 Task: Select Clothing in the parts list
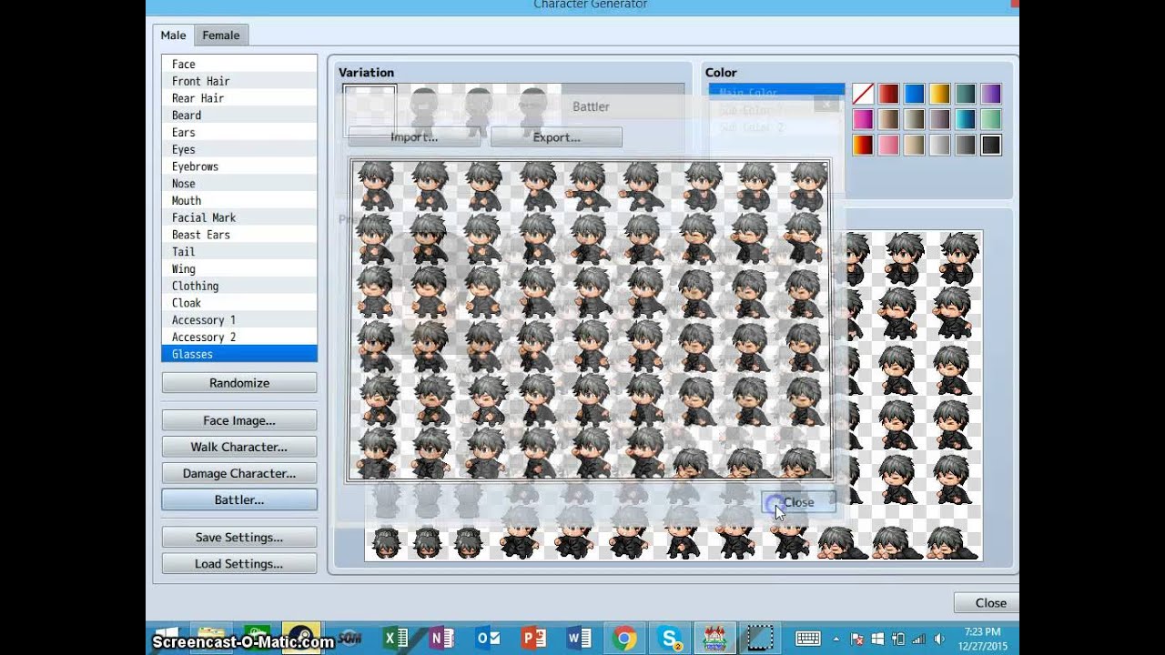coord(239,286)
